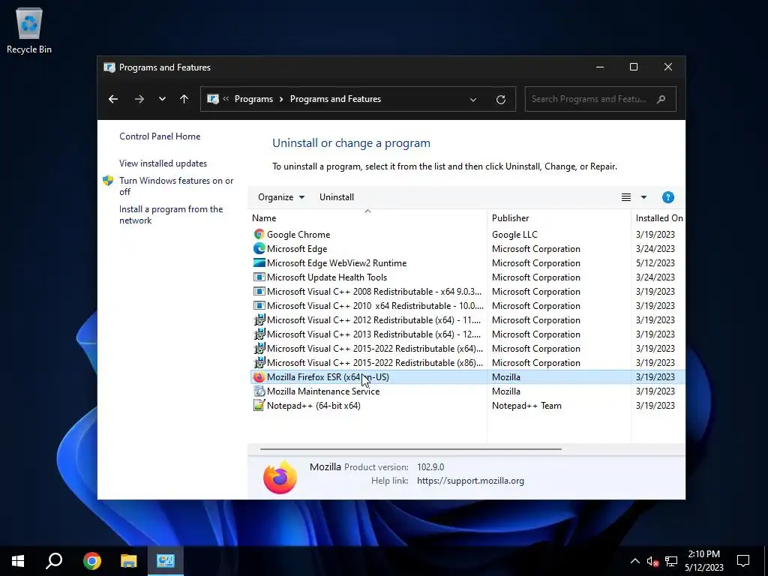Click Google LLC publisher cell
The height and width of the screenshot is (576, 768).
pos(514,235)
